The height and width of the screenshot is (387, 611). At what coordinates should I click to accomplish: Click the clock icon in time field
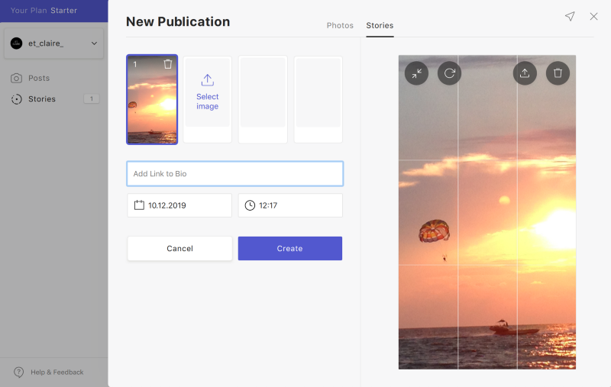[x=250, y=205]
